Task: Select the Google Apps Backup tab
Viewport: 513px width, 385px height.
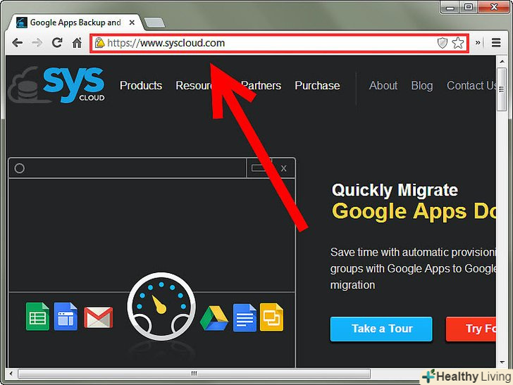Action: [75, 23]
